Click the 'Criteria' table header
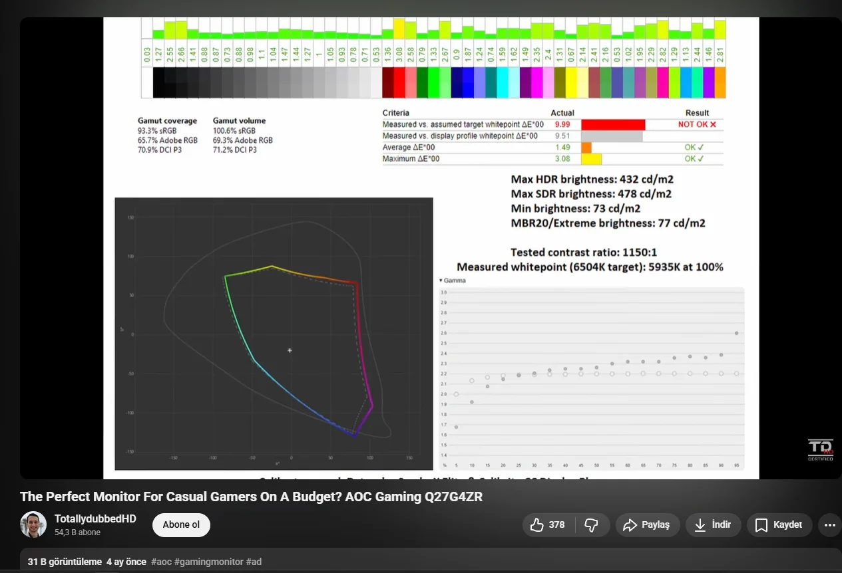 [x=396, y=113]
